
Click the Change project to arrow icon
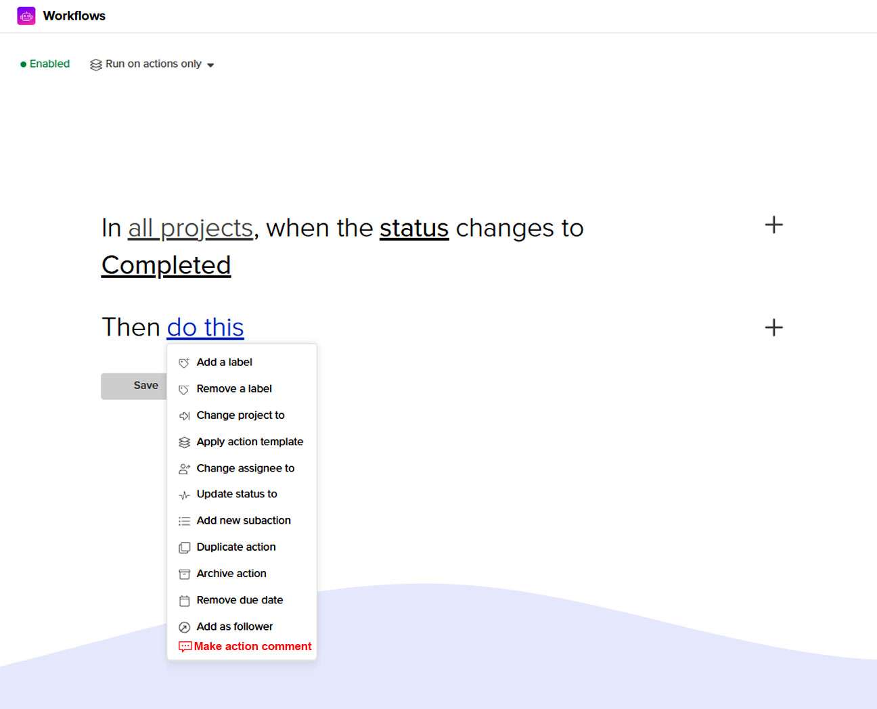coord(184,416)
